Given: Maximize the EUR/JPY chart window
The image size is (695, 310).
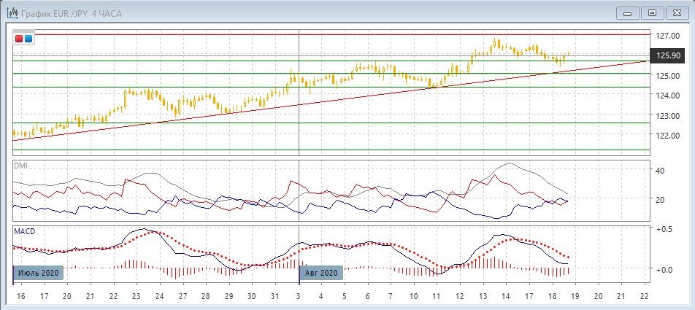Looking at the screenshot, I should pyautogui.click(x=652, y=12).
